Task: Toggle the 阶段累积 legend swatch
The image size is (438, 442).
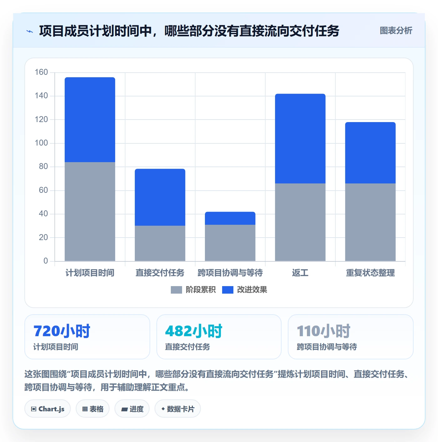Action: coord(176,290)
